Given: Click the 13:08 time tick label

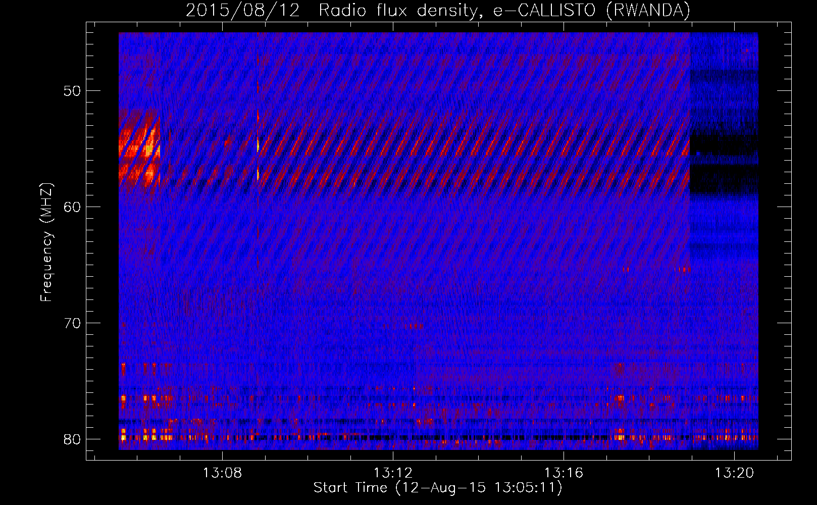Looking at the screenshot, I should point(222,473).
